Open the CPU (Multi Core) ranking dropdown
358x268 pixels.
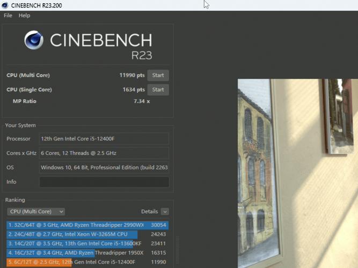point(36,212)
